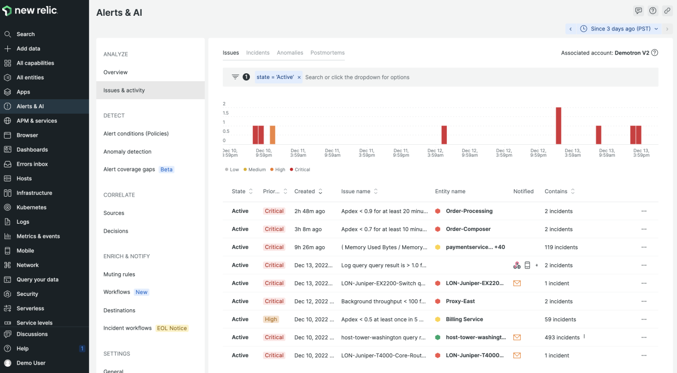Click the filter icon in the search bar
The height and width of the screenshot is (373, 677).
click(235, 77)
